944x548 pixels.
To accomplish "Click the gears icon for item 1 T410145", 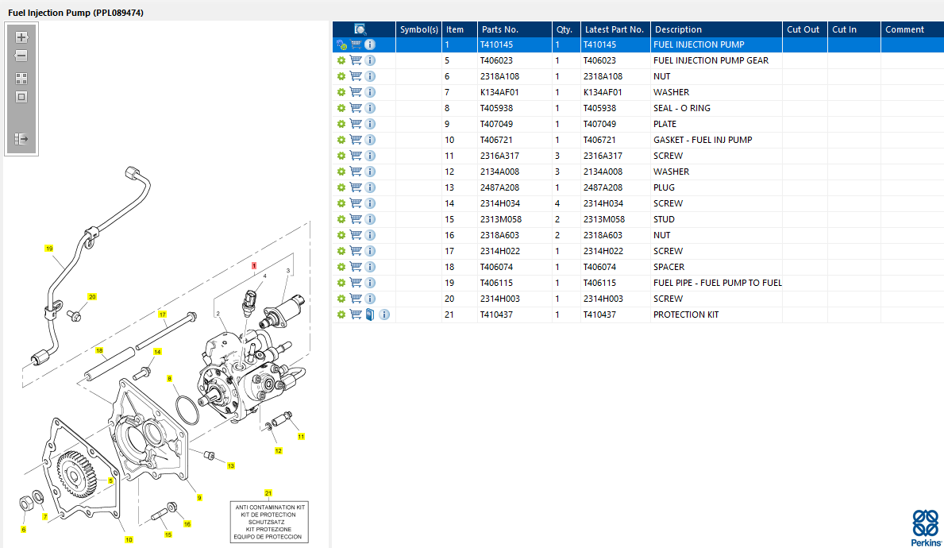I will point(341,44).
